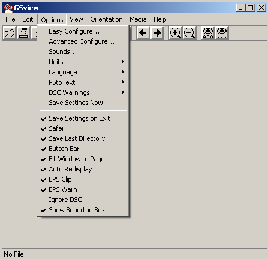Expand the Language submenu

pos(83,72)
